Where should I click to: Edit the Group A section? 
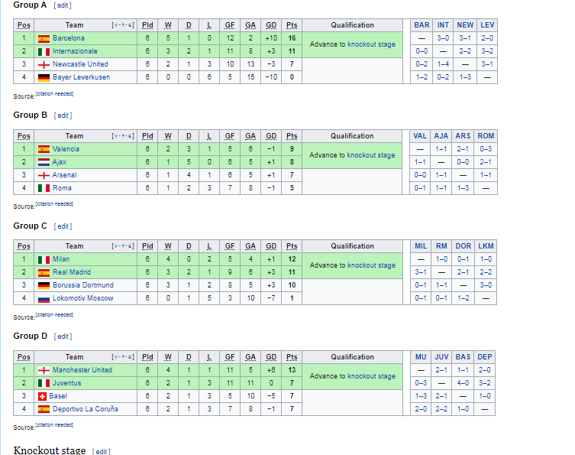[63, 5]
